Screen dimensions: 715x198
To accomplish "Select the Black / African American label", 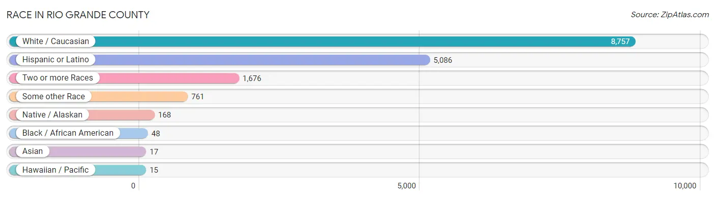I will [68, 133].
